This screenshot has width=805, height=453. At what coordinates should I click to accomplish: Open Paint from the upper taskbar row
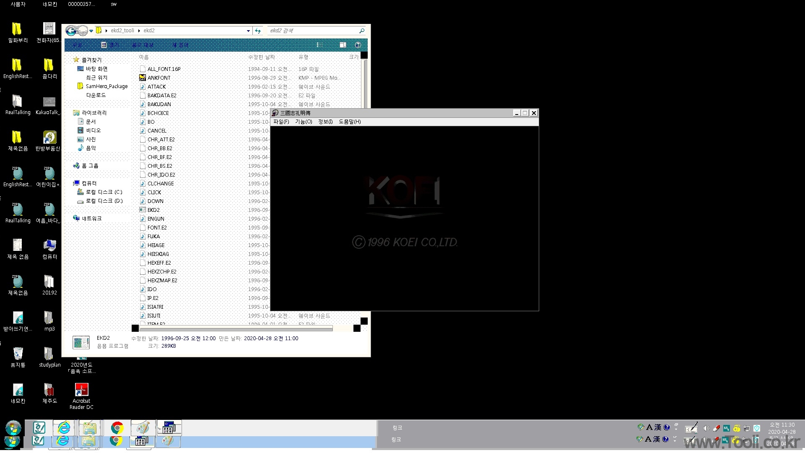143,428
